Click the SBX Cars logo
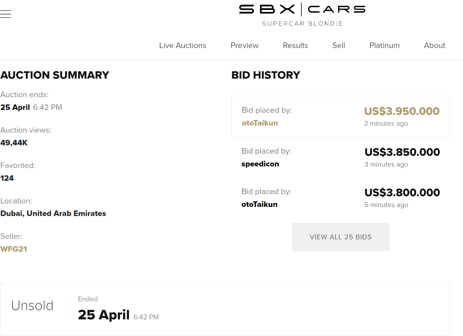 tap(302, 14)
